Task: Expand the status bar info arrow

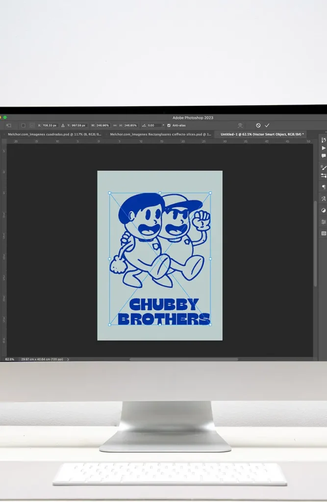Action: coord(68,359)
